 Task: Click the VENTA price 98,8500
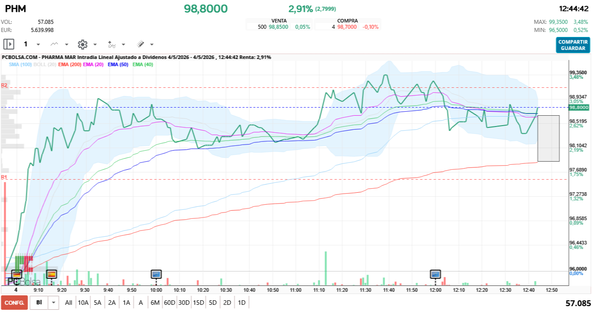click(278, 27)
